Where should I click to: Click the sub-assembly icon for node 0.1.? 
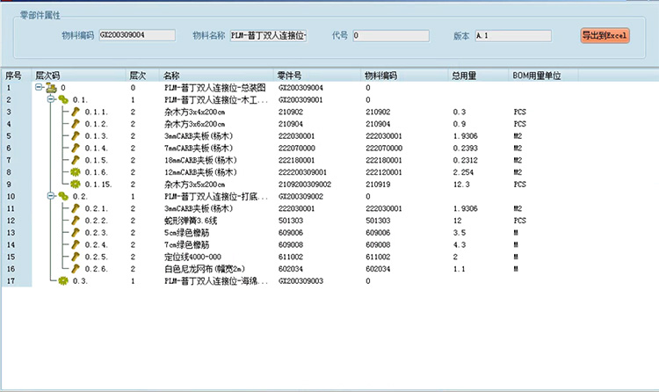coord(63,100)
